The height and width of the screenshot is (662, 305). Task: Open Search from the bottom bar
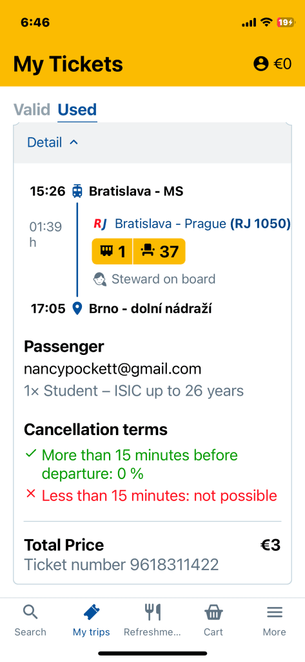[x=30, y=620]
